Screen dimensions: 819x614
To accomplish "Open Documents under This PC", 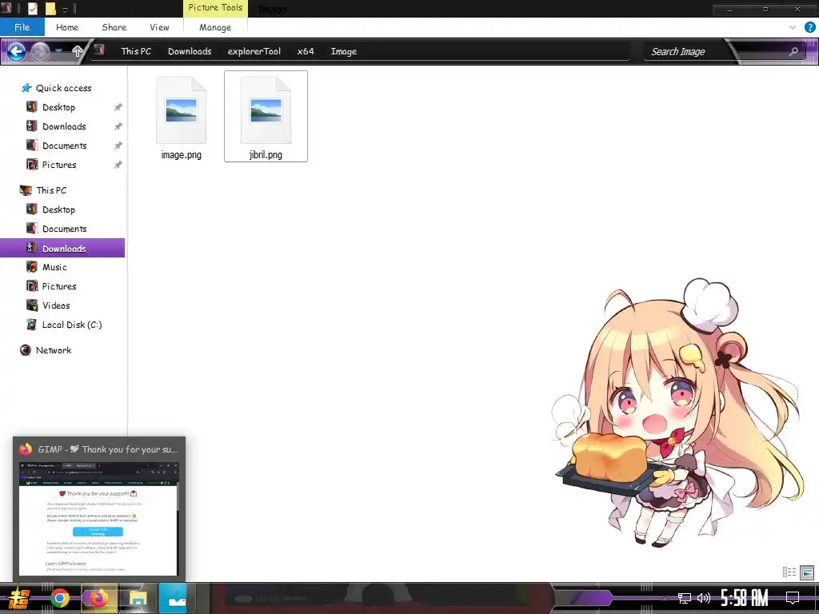I will [x=64, y=229].
